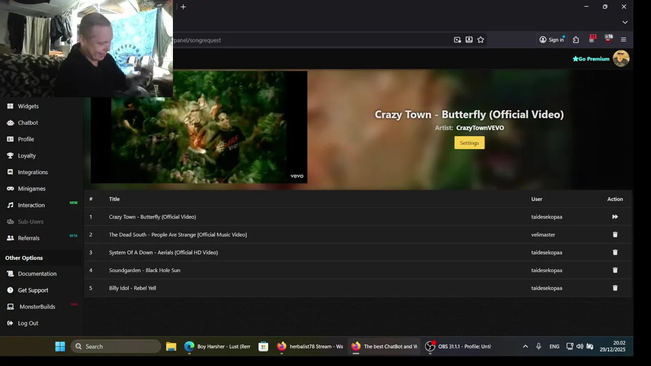651x366 pixels.
Task: Open the Chatbot sidebar section
Action: (28, 123)
